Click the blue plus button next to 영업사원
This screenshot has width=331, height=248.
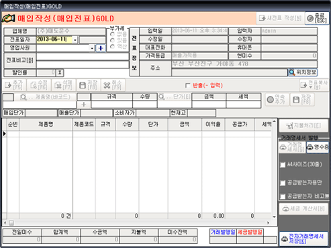click(101, 48)
